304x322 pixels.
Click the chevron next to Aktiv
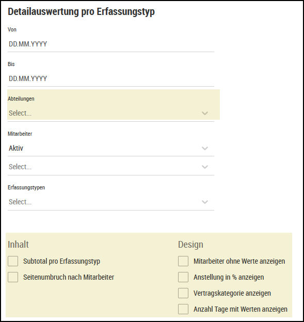(x=205, y=148)
